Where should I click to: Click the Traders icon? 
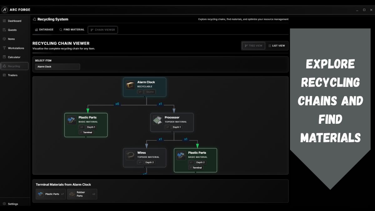pyautogui.click(x=4, y=75)
